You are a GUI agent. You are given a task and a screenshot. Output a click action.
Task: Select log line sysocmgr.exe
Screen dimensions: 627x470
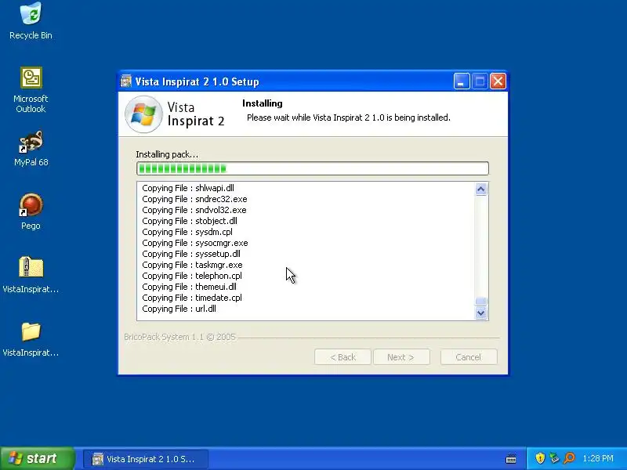click(x=195, y=243)
